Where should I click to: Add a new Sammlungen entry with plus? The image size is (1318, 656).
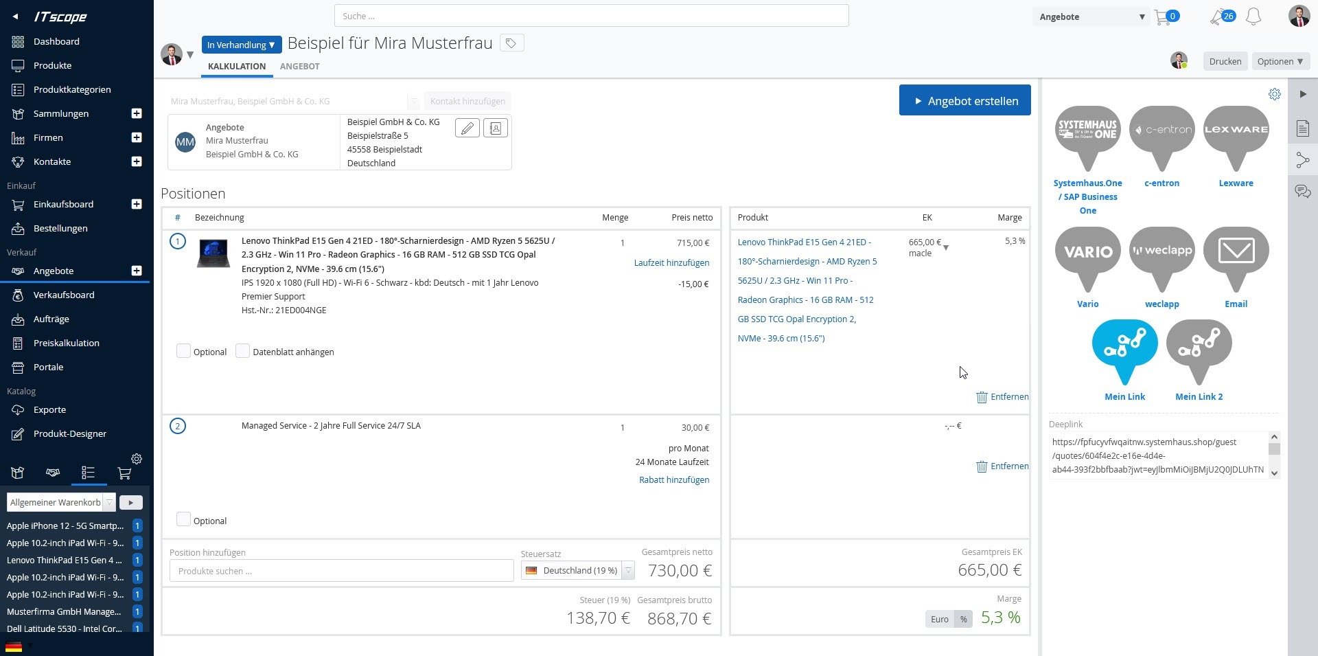(137, 113)
